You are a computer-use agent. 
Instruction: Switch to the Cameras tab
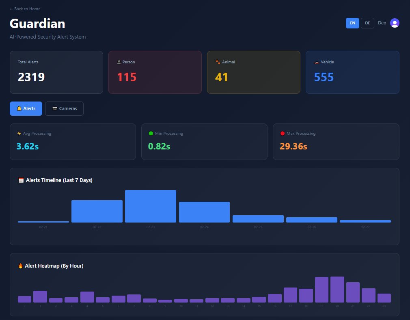pos(64,108)
